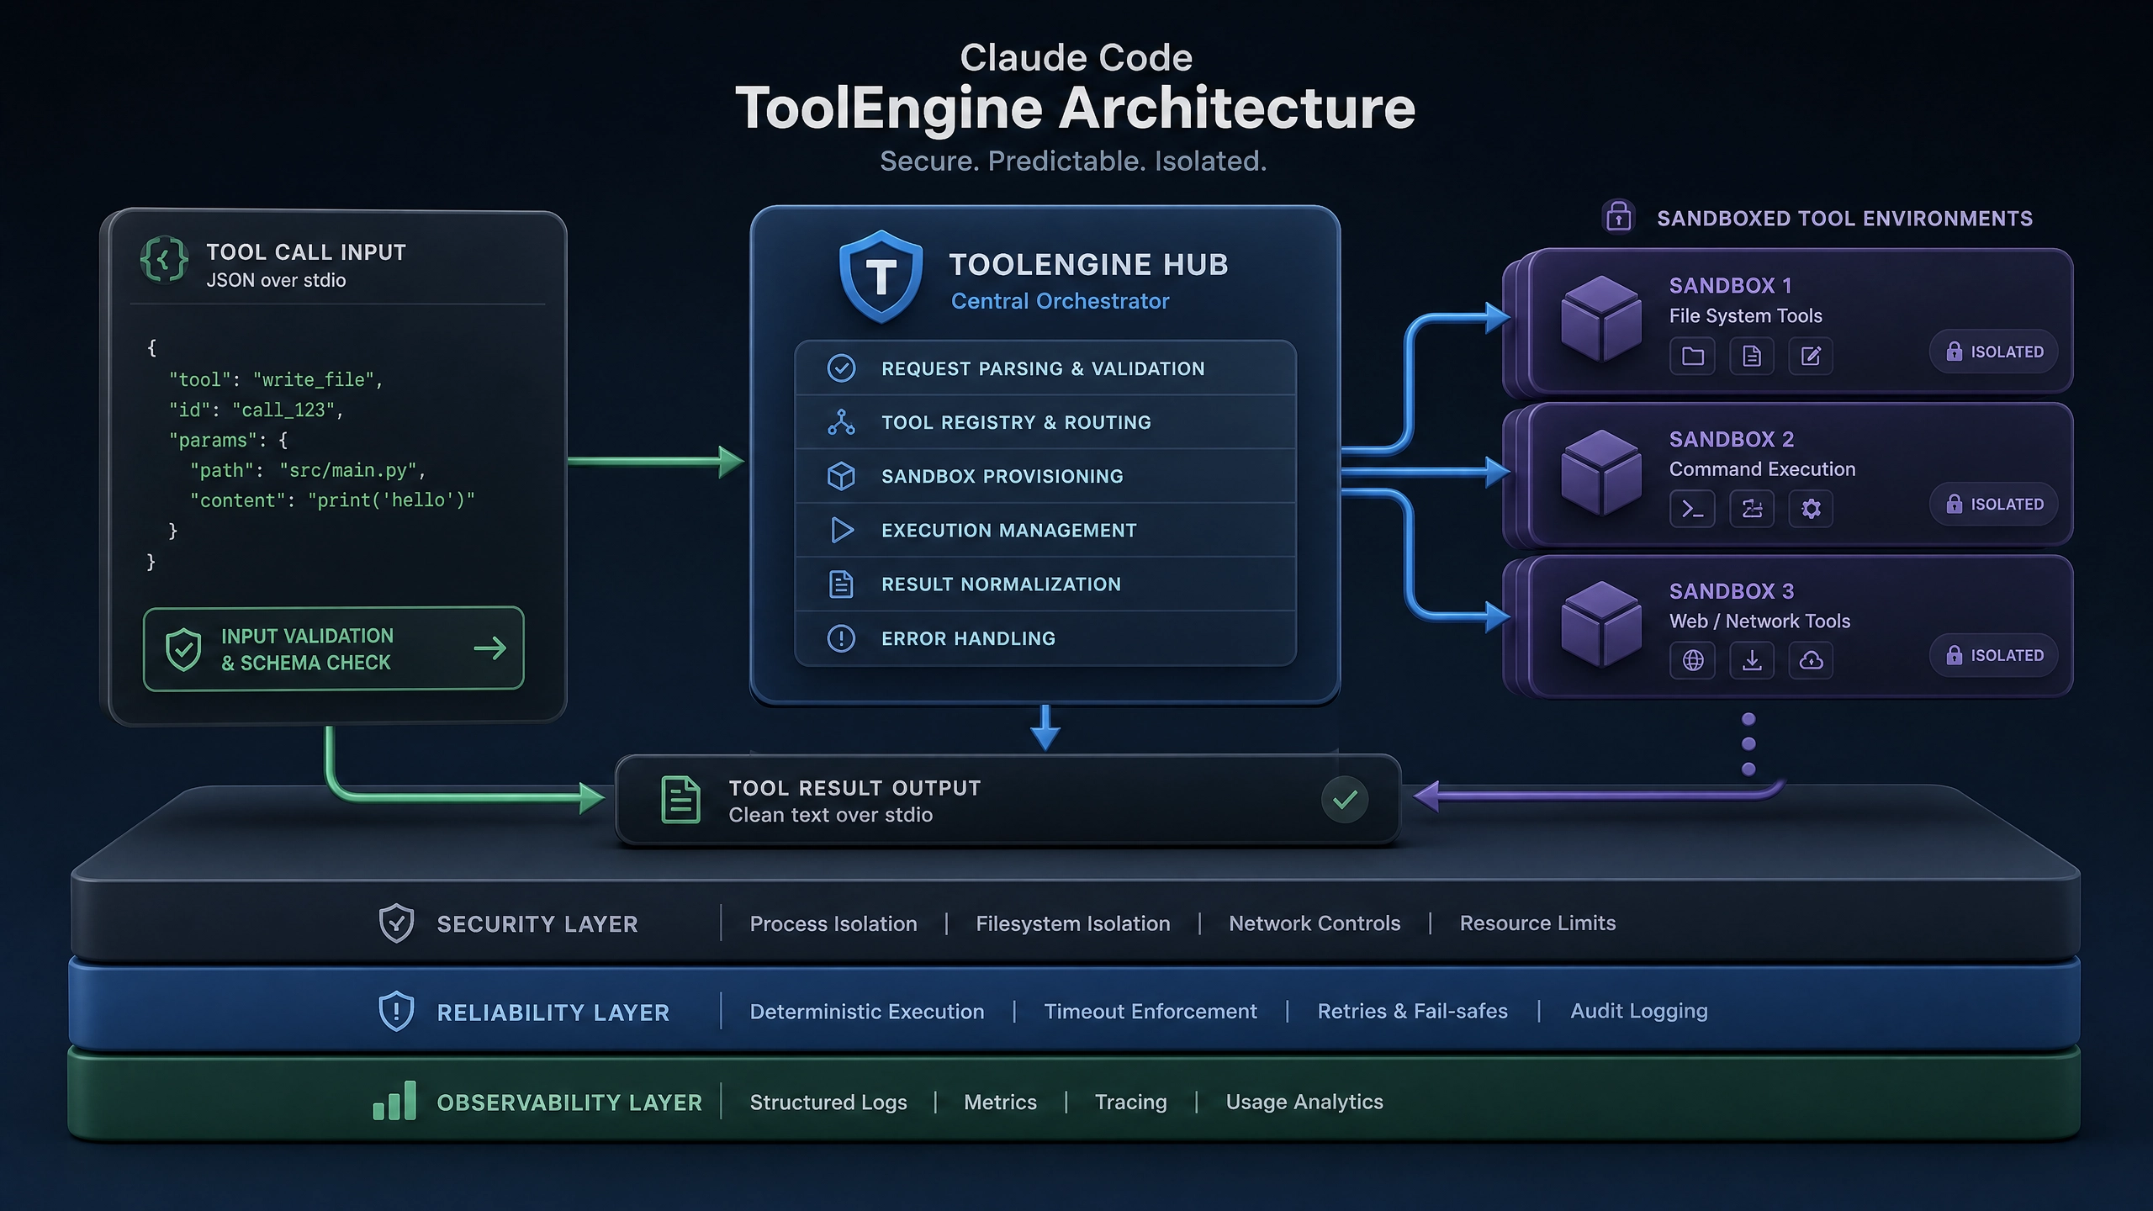The height and width of the screenshot is (1211, 2153).
Task: Click the Reliability Layer shield icon
Action: pyautogui.click(x=396, y=1012)
